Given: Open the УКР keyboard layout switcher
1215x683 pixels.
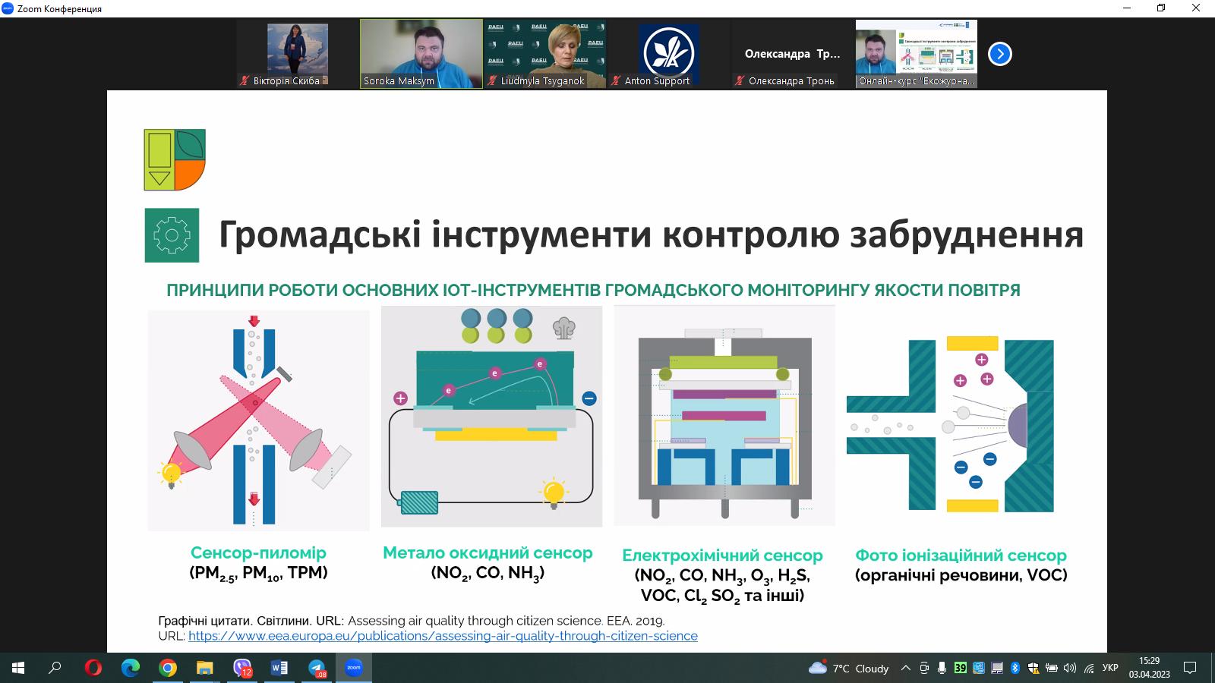Looking at the screenshot, I should (x=1110, y=669).
